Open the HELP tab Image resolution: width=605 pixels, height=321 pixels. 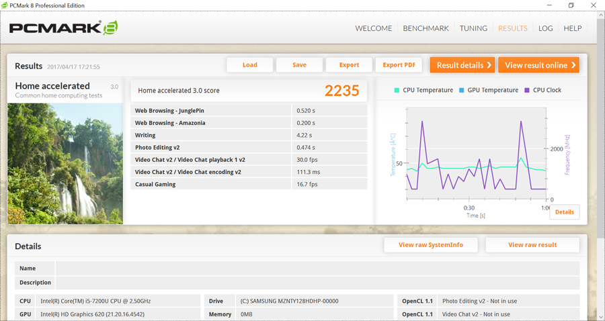point(572,28)
